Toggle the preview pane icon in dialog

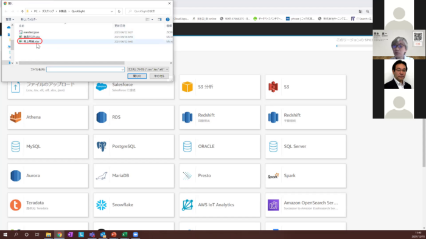click(x=159, y=19)
